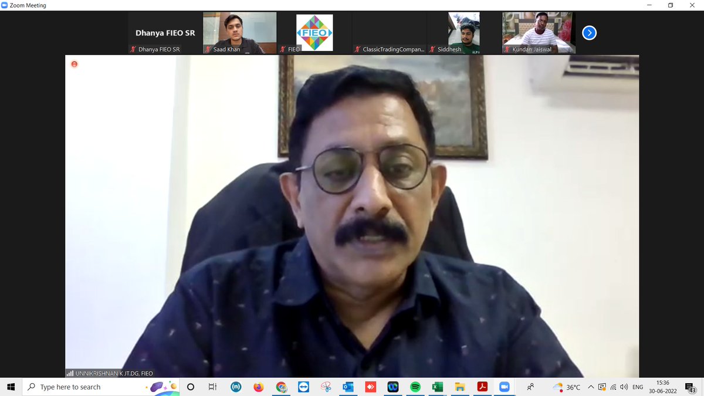Show next participants with blue arrow button

[589, 33]
